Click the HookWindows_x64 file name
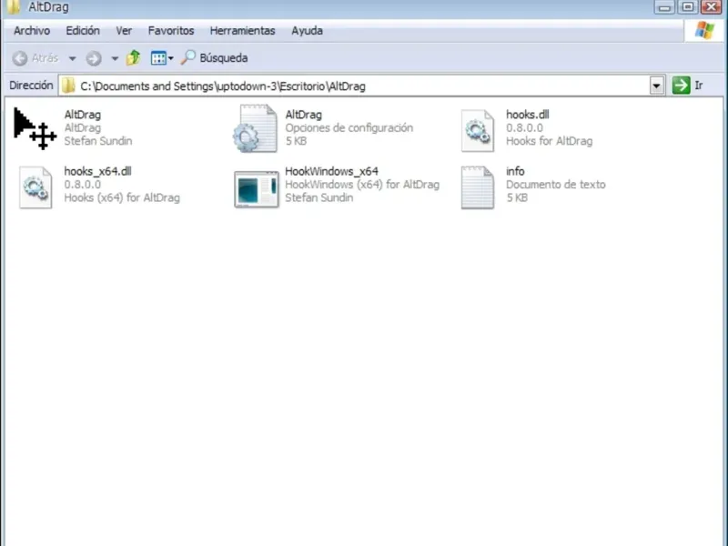This screenshot has width=728, height=546. pyautogui.click(x=331, y=171)
